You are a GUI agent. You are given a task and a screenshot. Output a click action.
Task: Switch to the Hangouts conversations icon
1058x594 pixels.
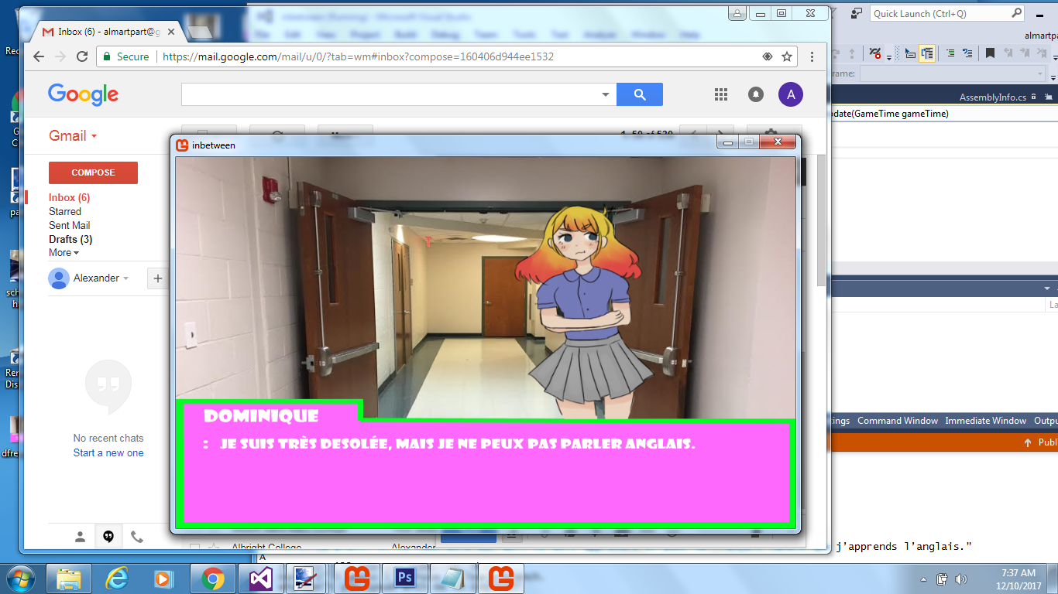108,536
